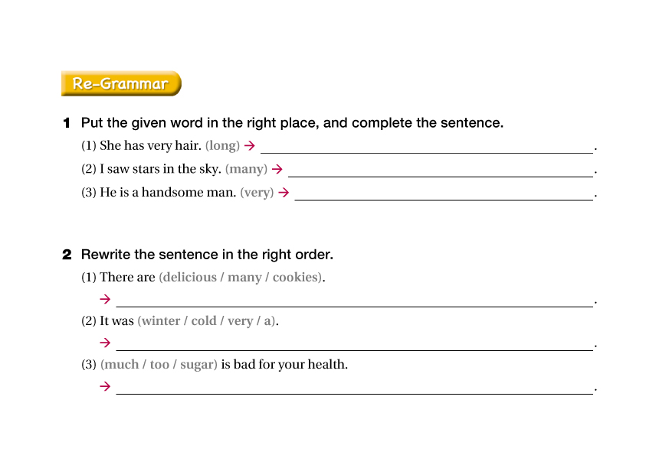Click the arrow after the (many) hint
This screenshot has width=669, height=468.
pyautogui.click(x=277, y=169)
